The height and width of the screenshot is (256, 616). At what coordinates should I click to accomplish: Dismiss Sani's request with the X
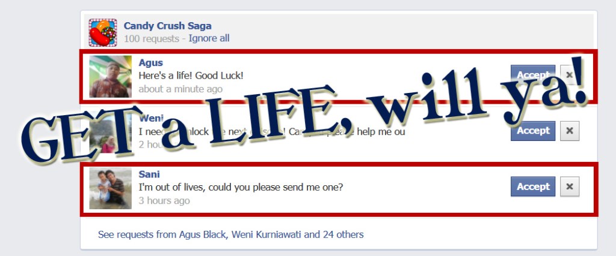click(x=570, y=186)
